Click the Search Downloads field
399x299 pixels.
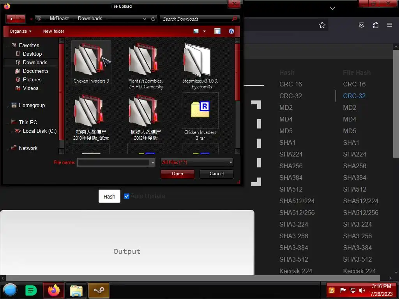click(196, 19)
